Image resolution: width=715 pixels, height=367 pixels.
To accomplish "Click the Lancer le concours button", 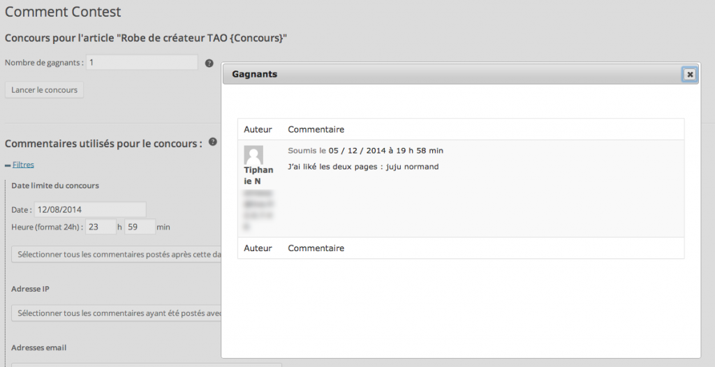I will click(44, 90).
